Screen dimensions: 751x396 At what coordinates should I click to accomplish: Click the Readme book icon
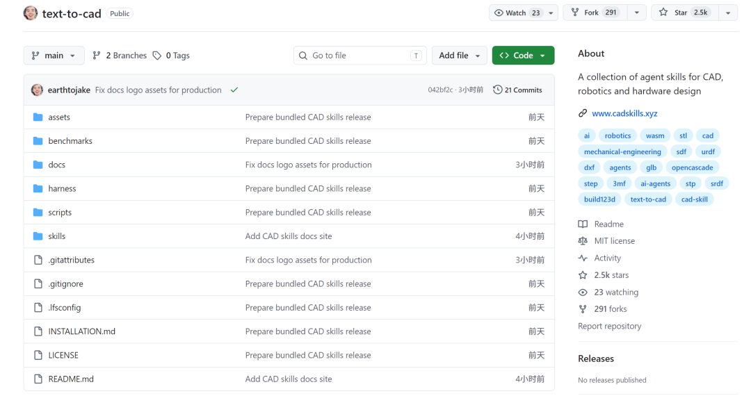click(583, 224)
